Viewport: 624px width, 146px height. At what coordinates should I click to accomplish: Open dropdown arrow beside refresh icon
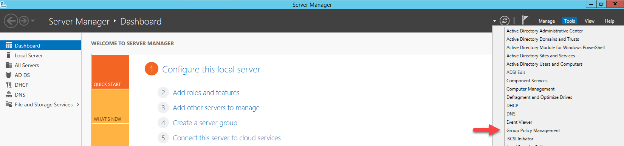pos(494,21)
